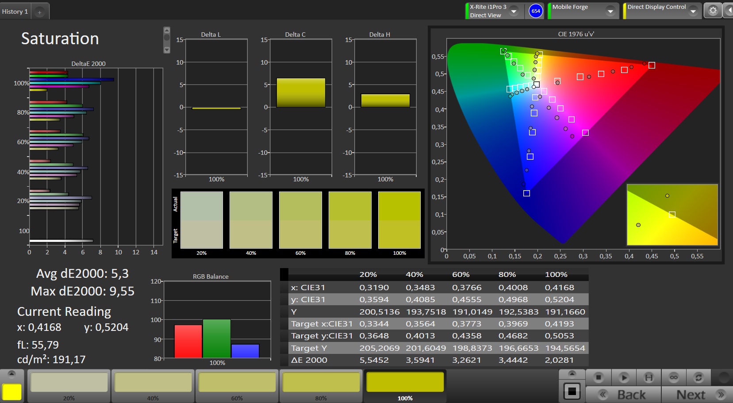Screen dimensions: 733x403
Task: Click the scroll down arrow beside Saturation title
Action: coord(167,50)
